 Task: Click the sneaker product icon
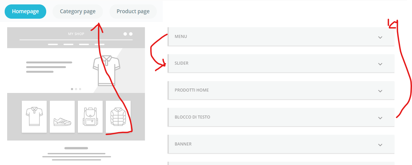[x=62, y=121]
